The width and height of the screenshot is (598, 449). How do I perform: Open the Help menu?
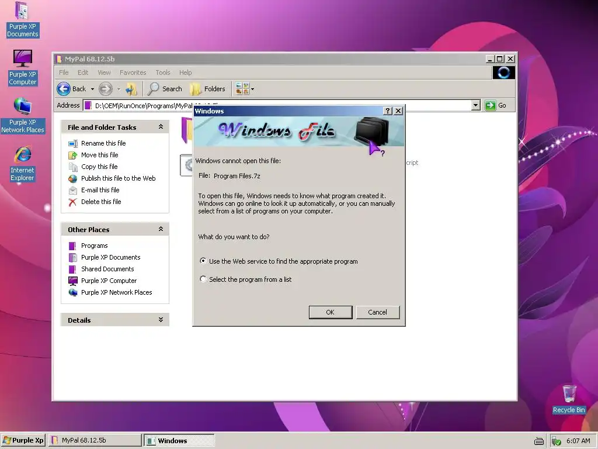[185, 72]
